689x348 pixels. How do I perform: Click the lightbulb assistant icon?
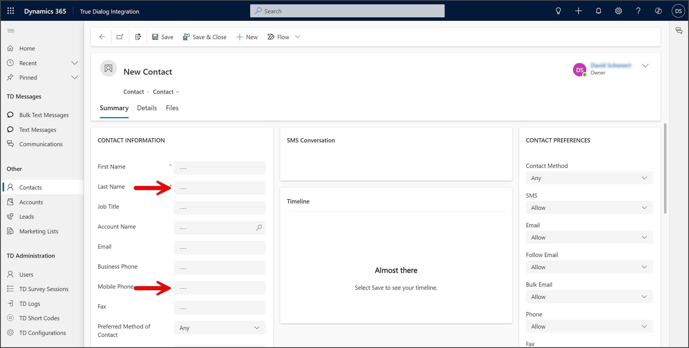point(558,11)
